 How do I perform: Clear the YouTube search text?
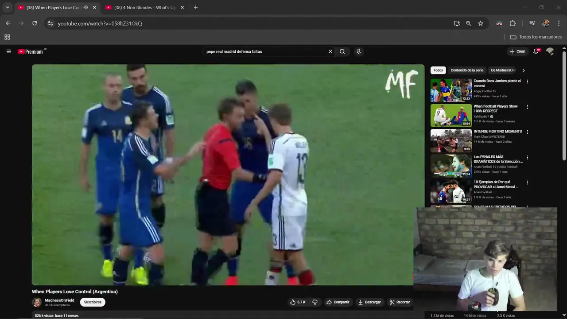click(330, 51)
